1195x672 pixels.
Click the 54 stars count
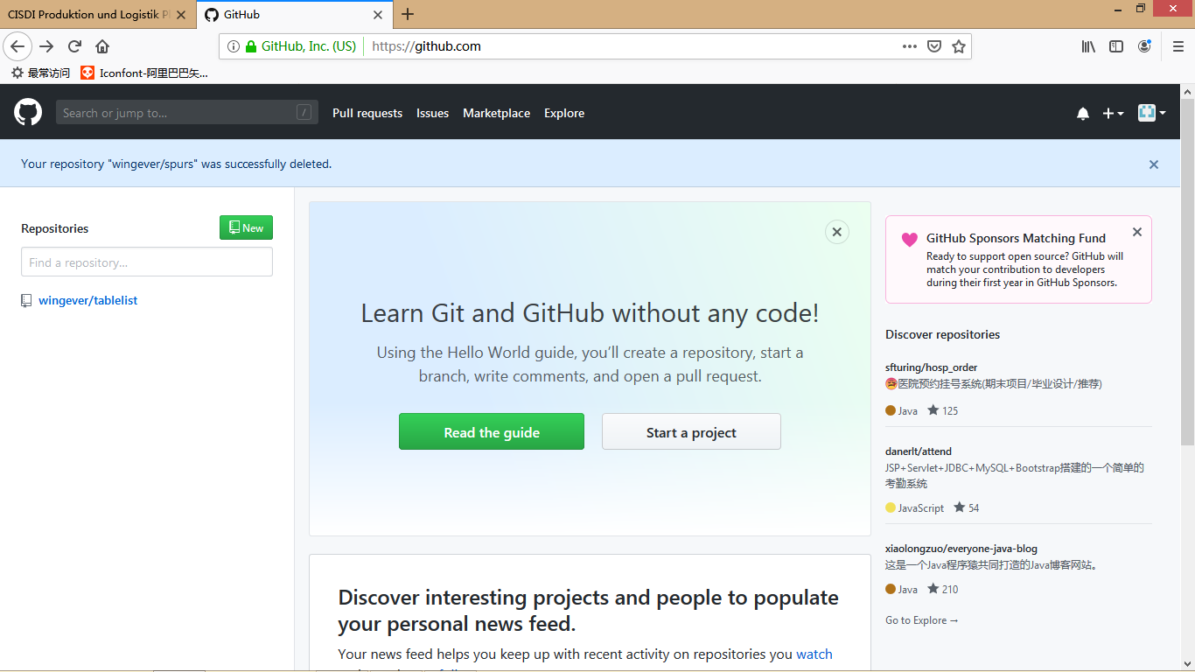[x=967, y=507]
